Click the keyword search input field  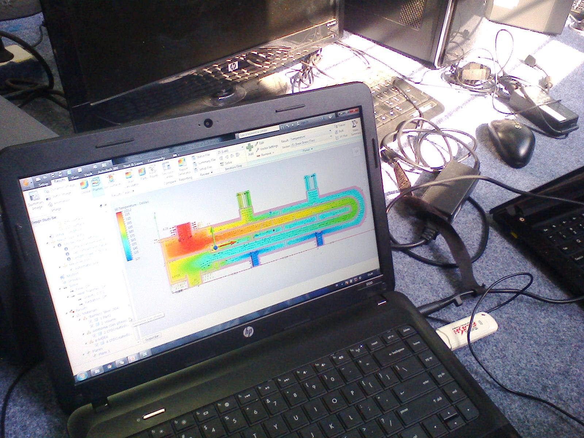259,131
